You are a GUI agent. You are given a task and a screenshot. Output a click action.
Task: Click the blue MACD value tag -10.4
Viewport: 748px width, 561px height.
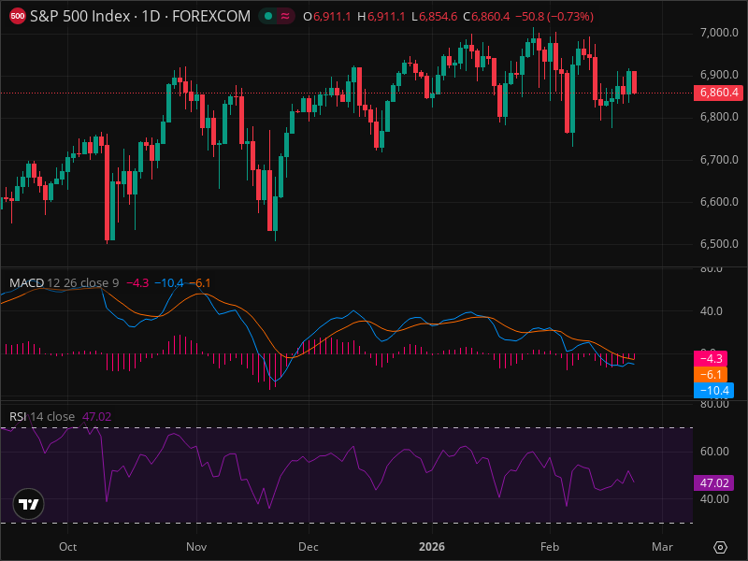(713, 390)
